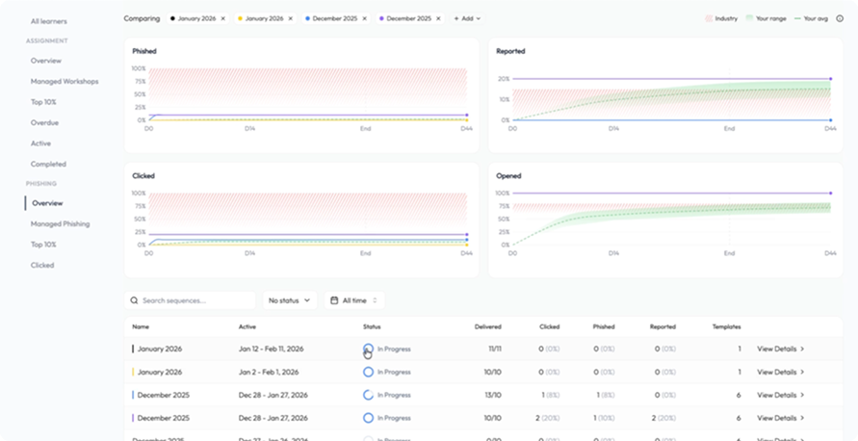Click the Reported column header in the table
The image size is (858, 441).
[x=663, y=326]
